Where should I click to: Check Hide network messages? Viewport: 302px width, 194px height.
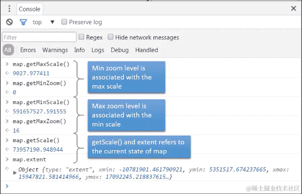click(x=110, y=37)
